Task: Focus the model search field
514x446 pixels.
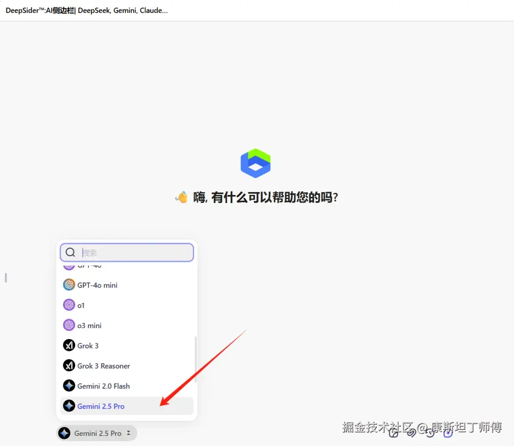Action: [x=127, y=252]
